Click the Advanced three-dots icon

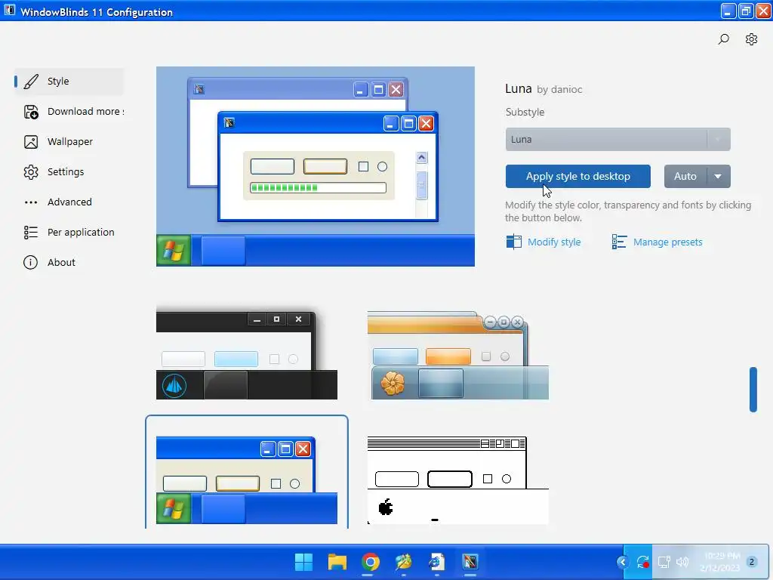(30, 202)
